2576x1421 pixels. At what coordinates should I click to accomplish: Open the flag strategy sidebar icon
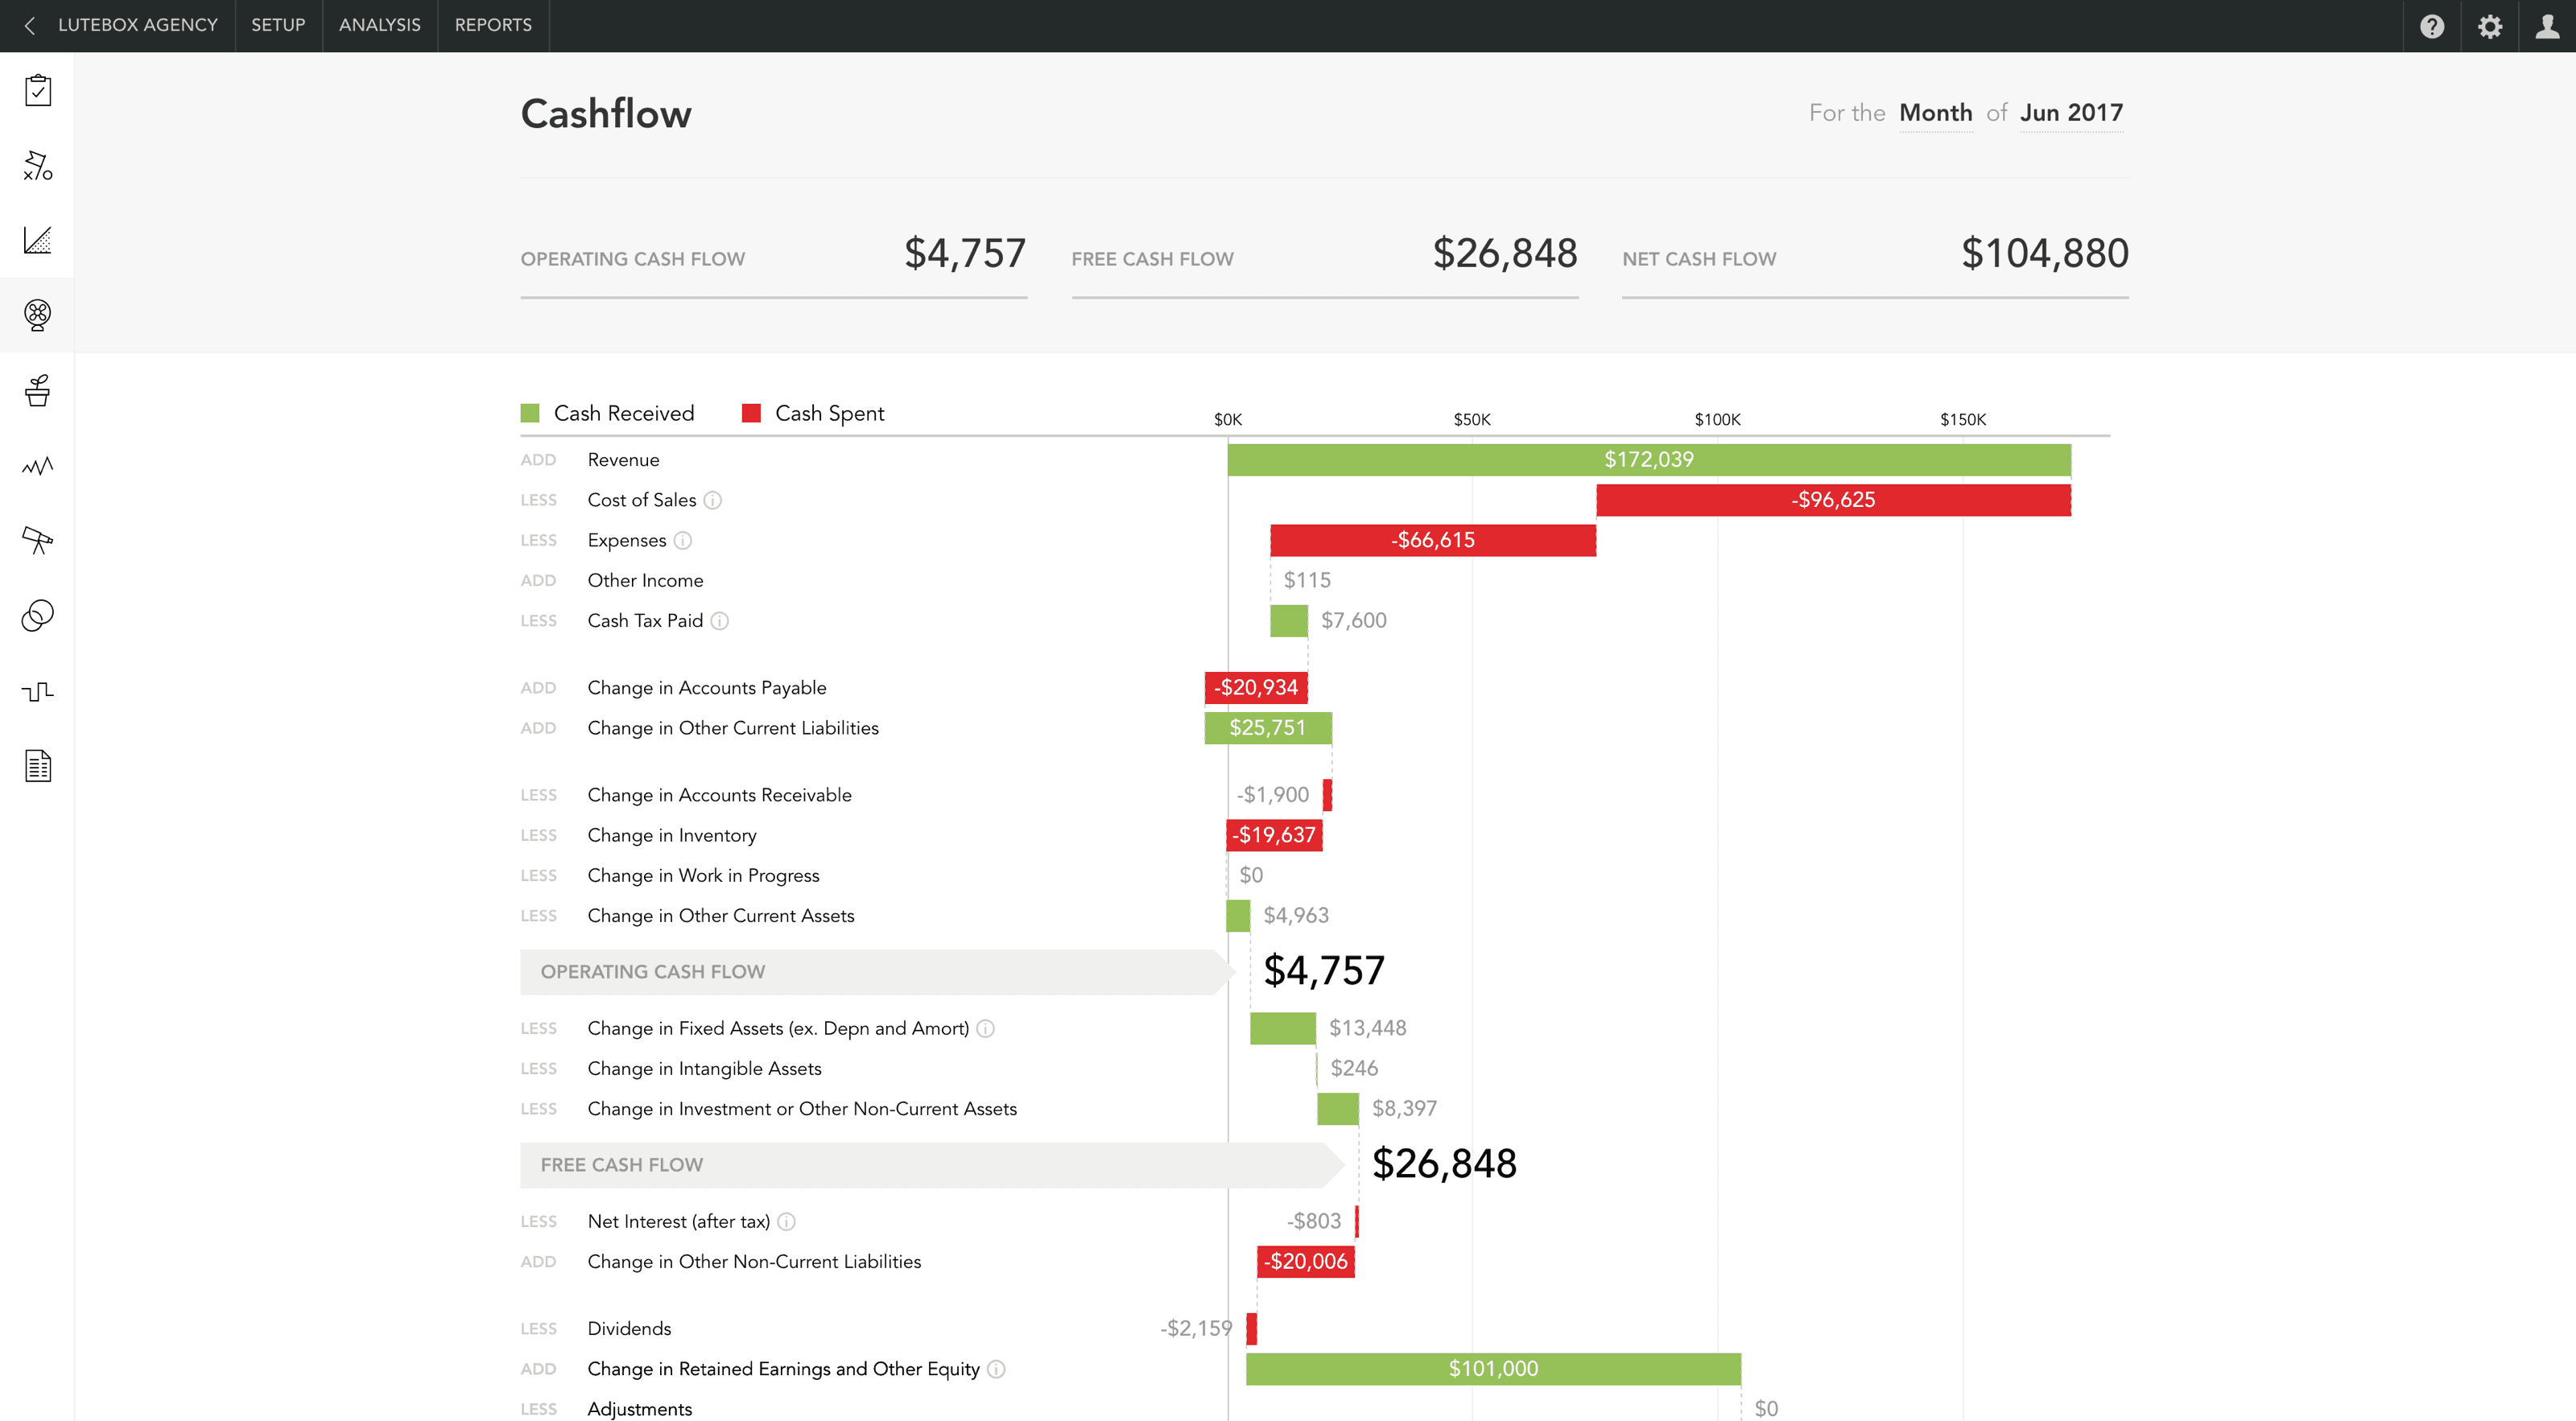coord(37,165)
